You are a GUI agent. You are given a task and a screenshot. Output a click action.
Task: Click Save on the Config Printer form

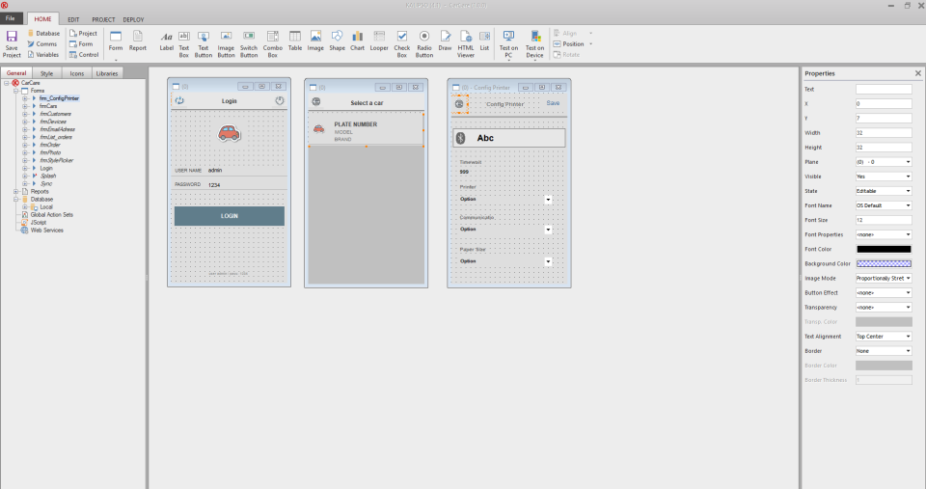(x=553, y=103)
